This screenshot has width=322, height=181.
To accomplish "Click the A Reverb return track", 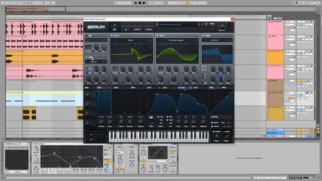I will click(275, 130).
